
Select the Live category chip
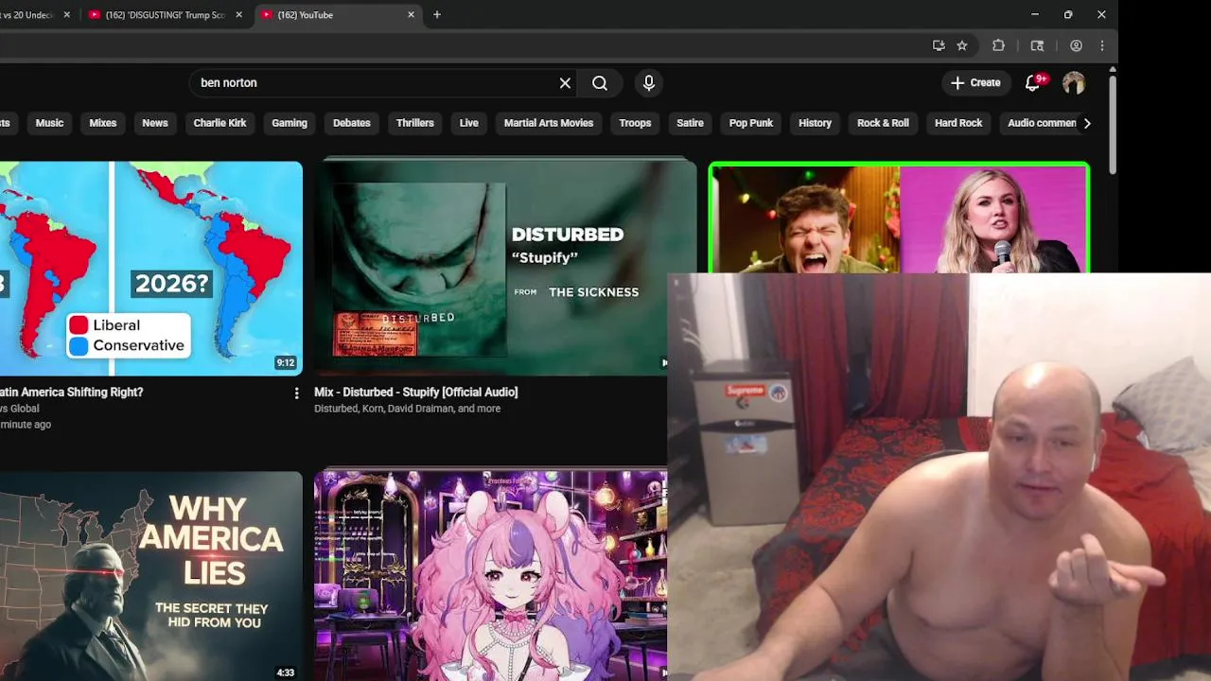tap(469, 123)
